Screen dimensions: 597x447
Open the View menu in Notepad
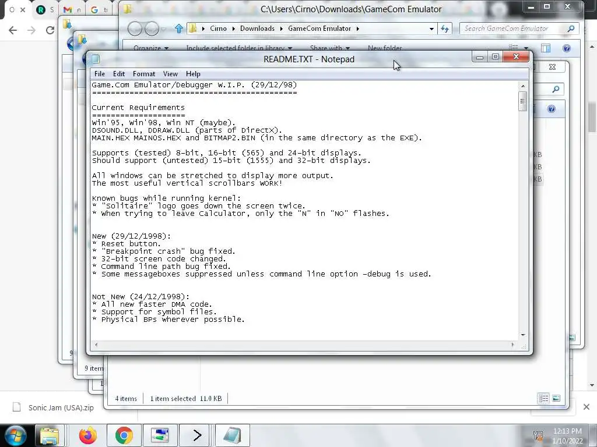(170, 74)
